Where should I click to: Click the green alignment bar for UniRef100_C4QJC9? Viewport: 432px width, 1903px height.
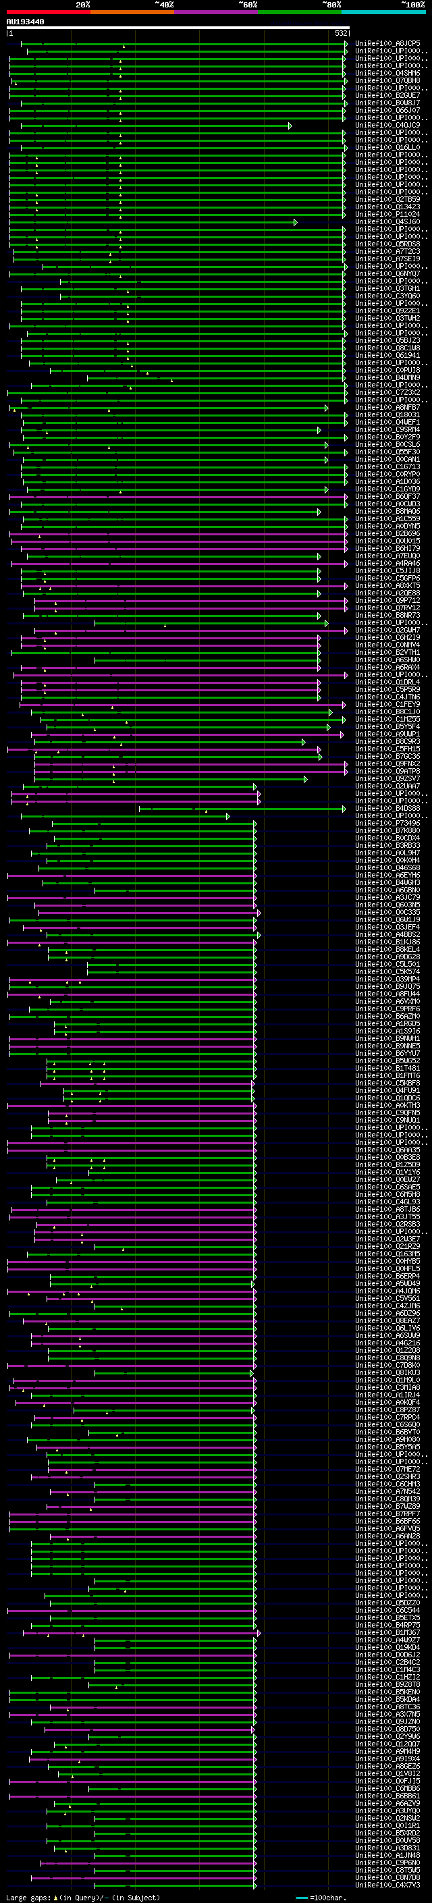pos(156,126)
